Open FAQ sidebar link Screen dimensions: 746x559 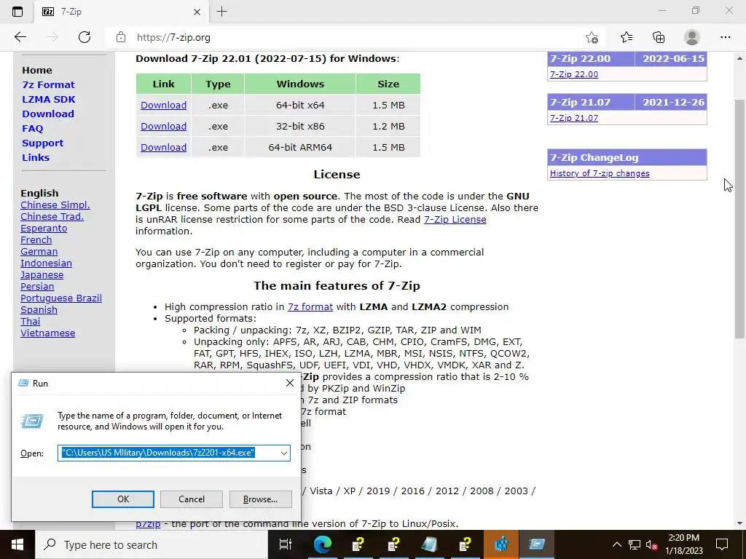pos(32,128)
